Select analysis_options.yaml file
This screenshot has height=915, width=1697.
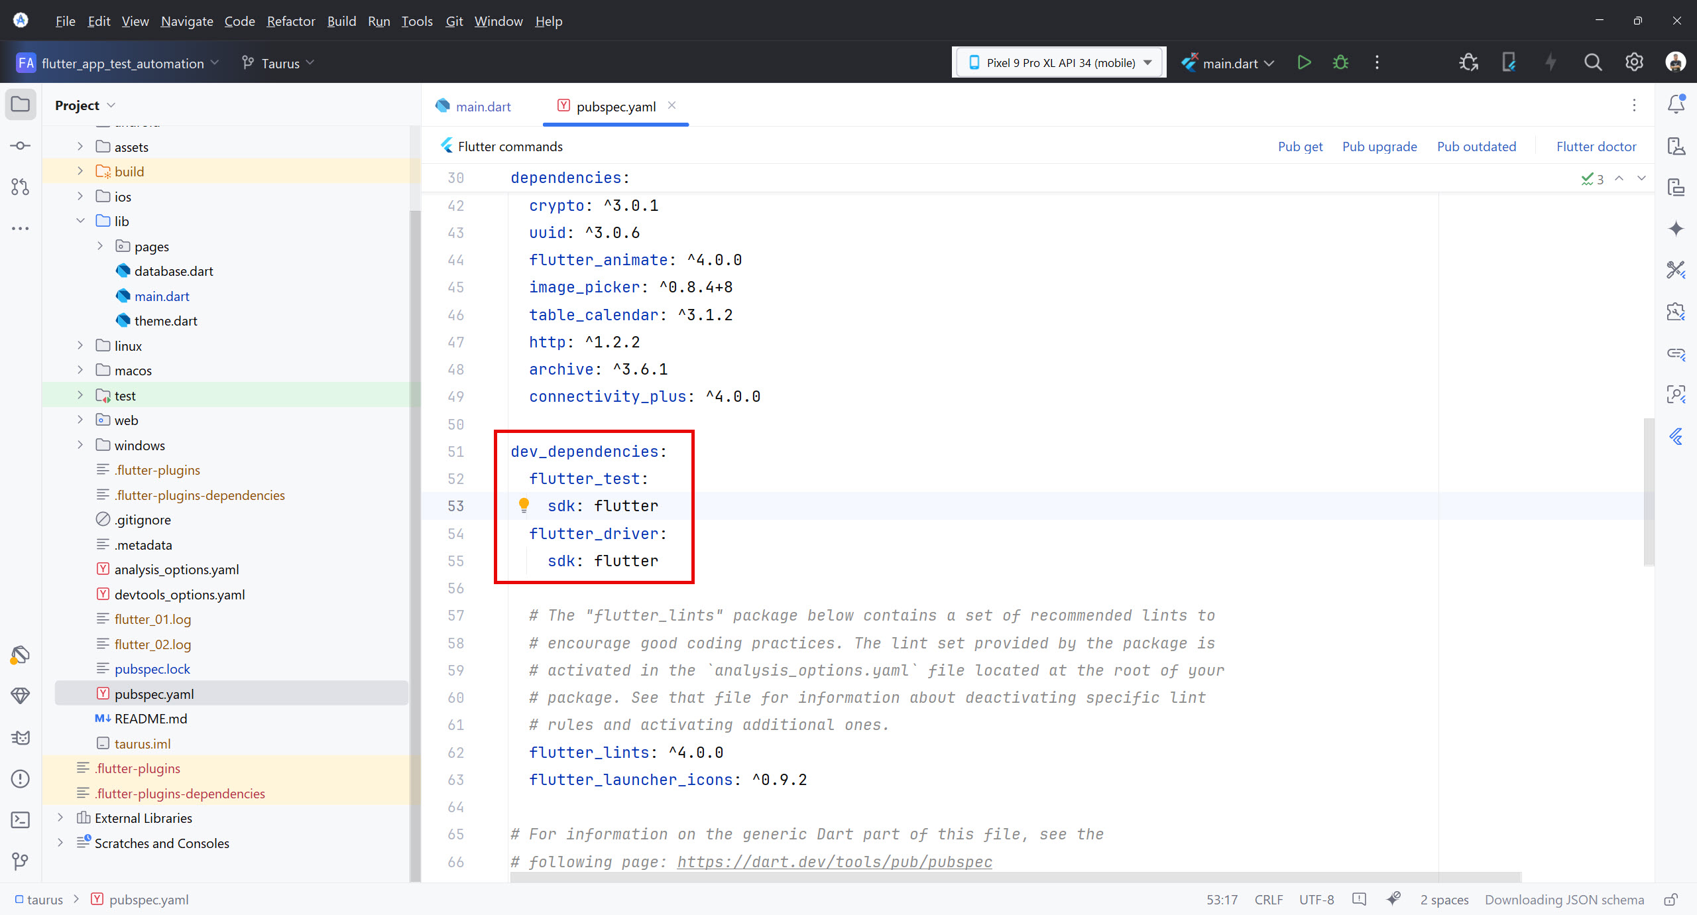point(176,569)
